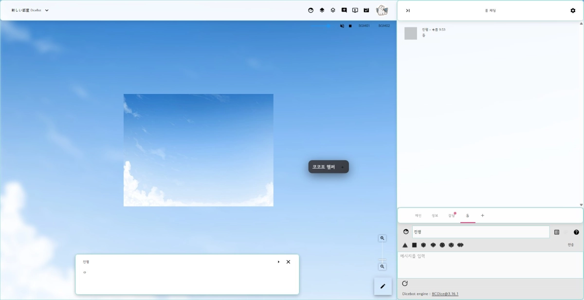This screenshot has width=584, height=300.
Task: Mute the BGM with the speaker icon
Action: pos(342,25)
